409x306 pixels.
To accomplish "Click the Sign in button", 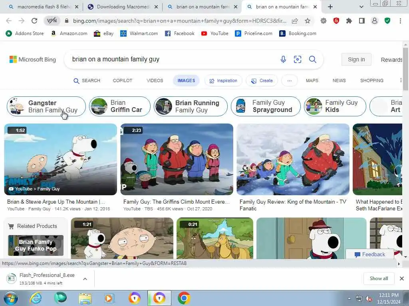I will click(356, 60).
